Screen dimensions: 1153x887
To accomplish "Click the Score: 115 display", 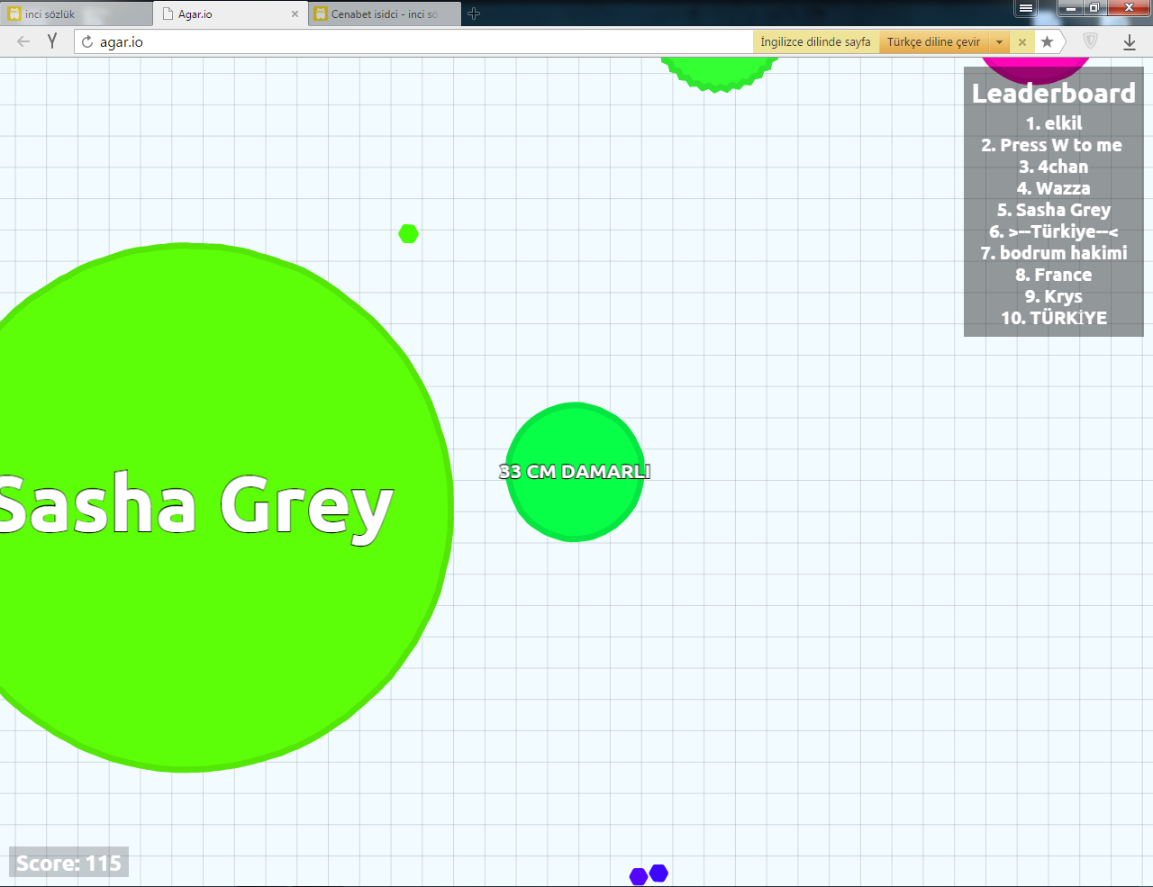I will pyautogui.click(x=69, y=863).
